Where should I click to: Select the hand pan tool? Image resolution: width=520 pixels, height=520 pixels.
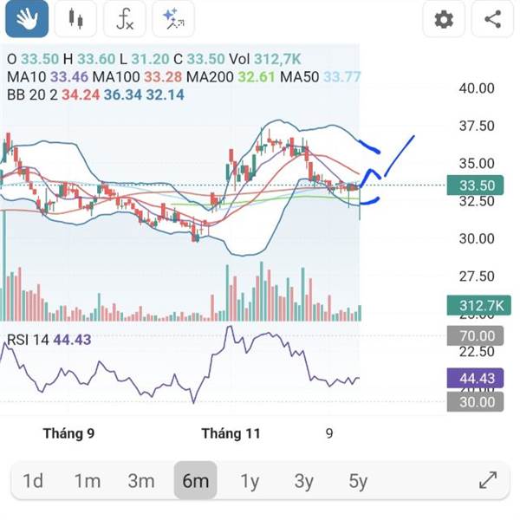(26, 19)
